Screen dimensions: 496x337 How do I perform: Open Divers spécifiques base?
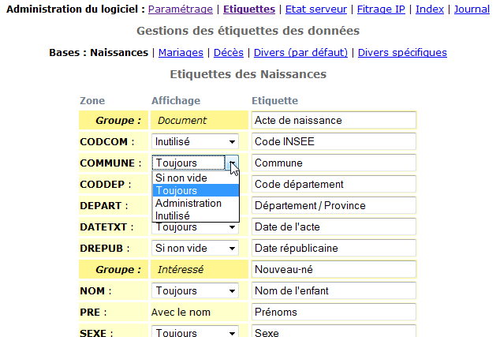coord(402,53)
